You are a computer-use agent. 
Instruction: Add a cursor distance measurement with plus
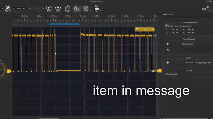[x=168, y=44]
